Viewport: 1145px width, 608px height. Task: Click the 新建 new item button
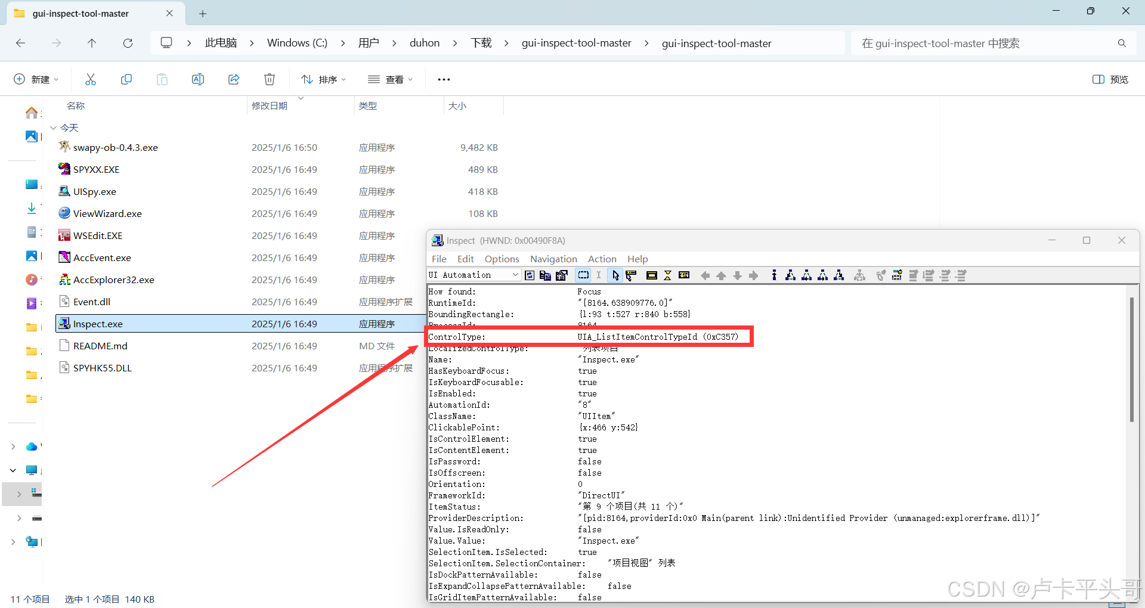click(36, 79)
